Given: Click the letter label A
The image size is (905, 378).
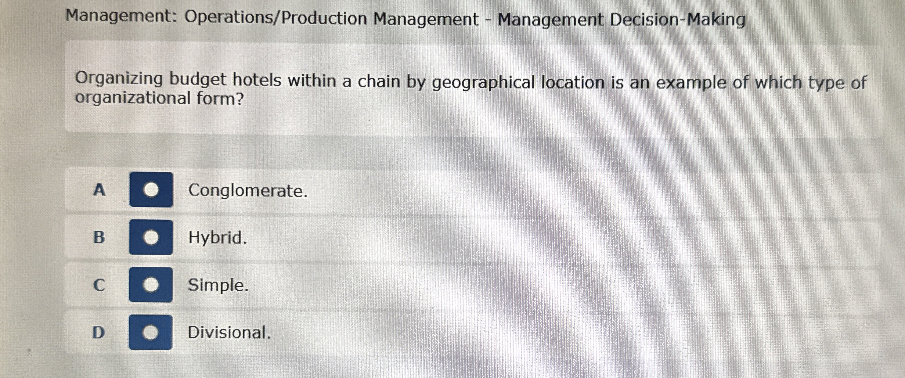Looking at the screenshot, I should coord(100,190).
